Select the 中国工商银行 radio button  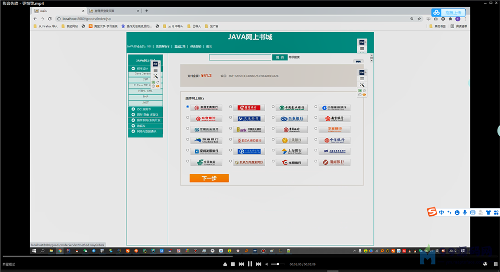coord(187,107)
